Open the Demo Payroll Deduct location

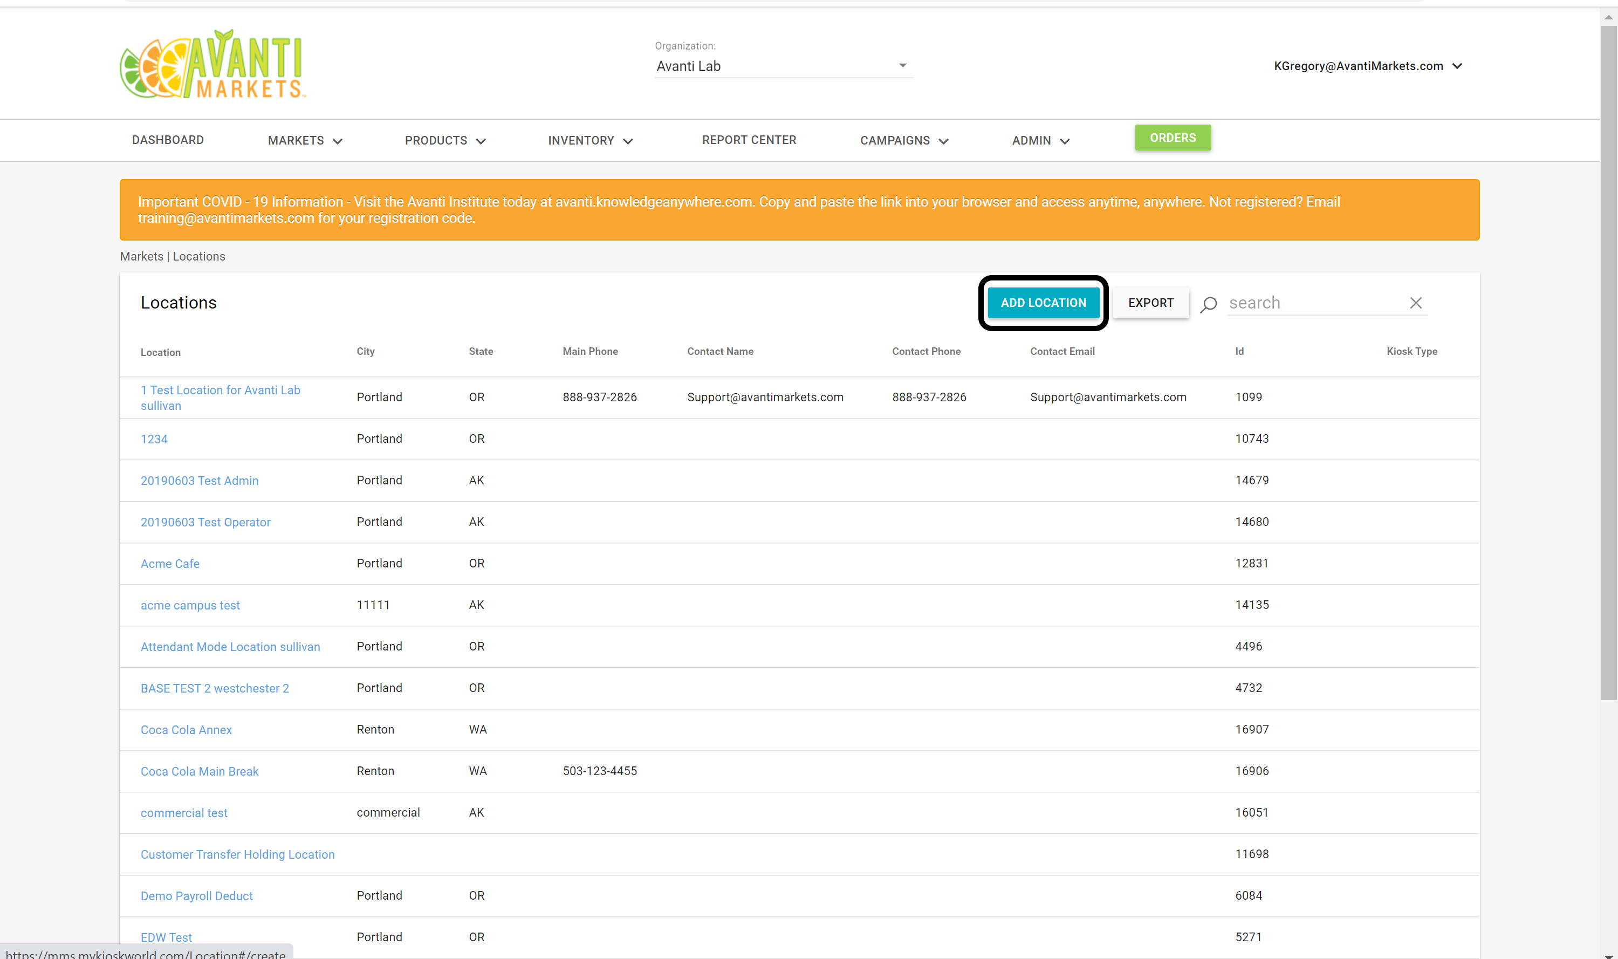(x=196, y=896)
